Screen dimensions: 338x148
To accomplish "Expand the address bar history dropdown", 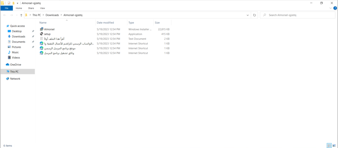I will (248, 15).
